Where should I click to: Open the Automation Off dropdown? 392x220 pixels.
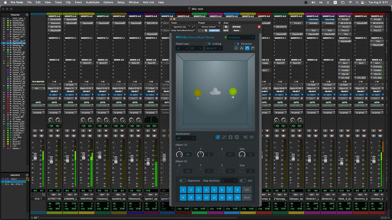pyautogui.click(x=186, y=138)
